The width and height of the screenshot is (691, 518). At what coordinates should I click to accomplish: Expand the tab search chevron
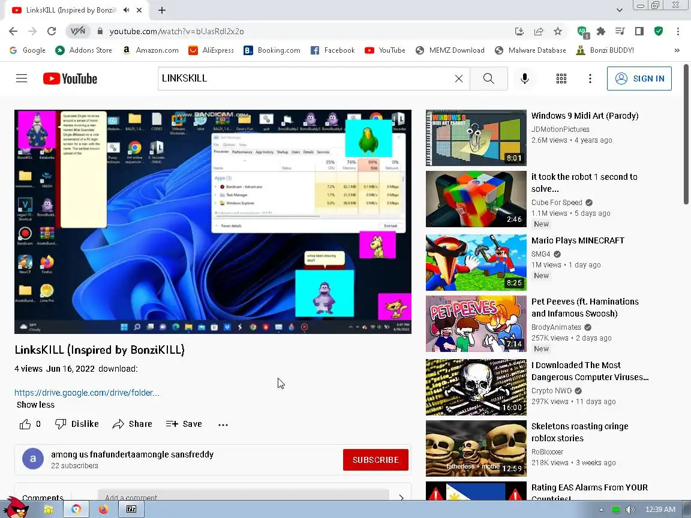[619, 10]
